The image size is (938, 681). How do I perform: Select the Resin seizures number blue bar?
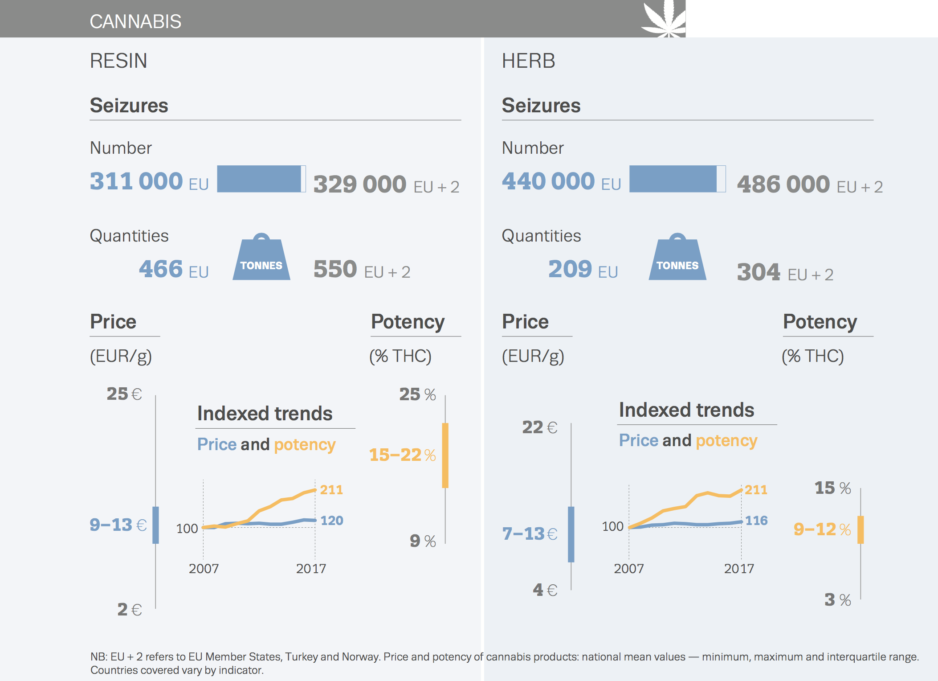(260, 179)
